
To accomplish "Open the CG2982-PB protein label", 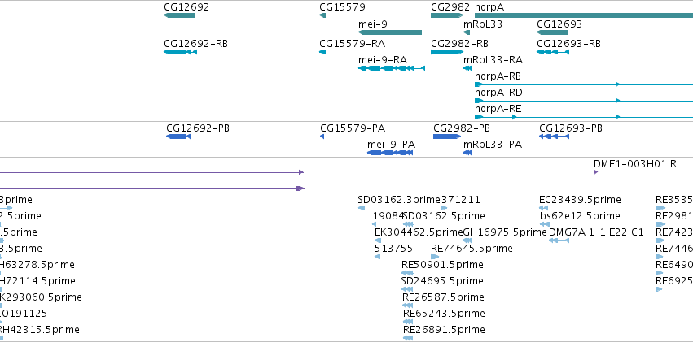I will (x=462, y=128).
